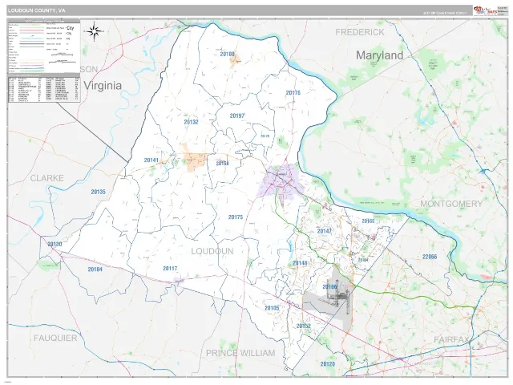Select ZIP code label 20176

coord(293,93)
